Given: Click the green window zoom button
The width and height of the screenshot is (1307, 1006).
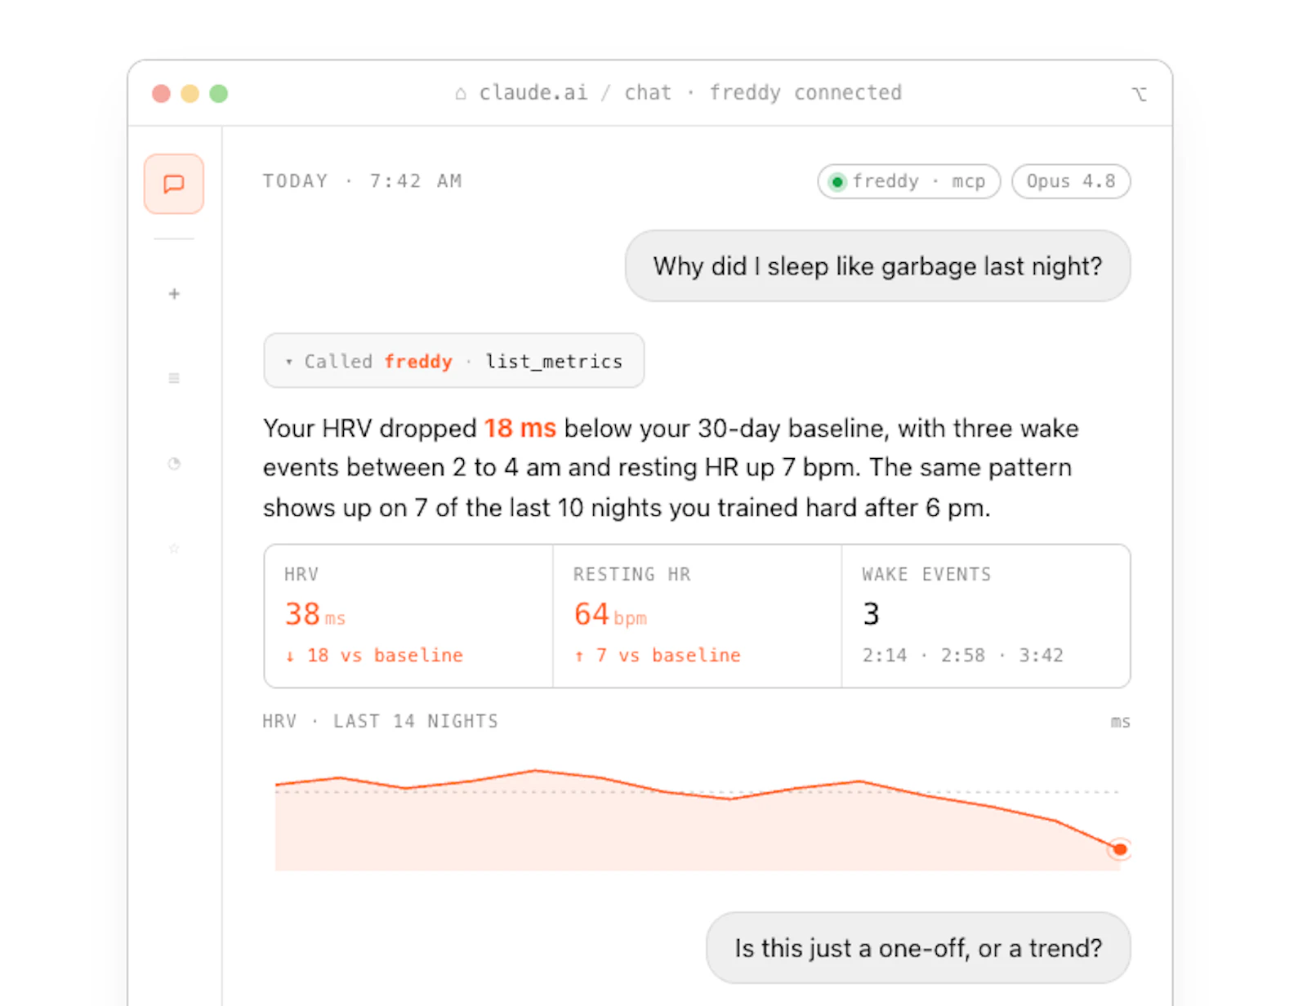Looking at the screenshot, I should [x=218, y=93].
